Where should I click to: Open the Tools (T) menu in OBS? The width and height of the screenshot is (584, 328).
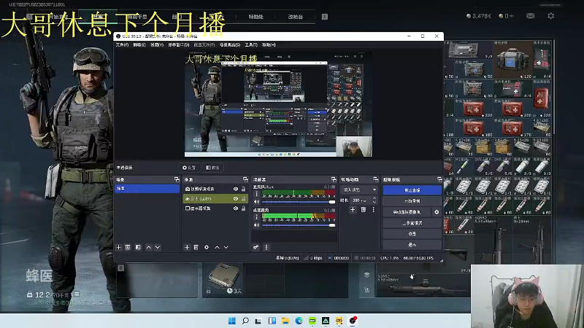251,45
